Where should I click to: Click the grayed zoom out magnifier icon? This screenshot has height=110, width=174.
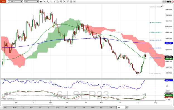(x=51, y=2)
